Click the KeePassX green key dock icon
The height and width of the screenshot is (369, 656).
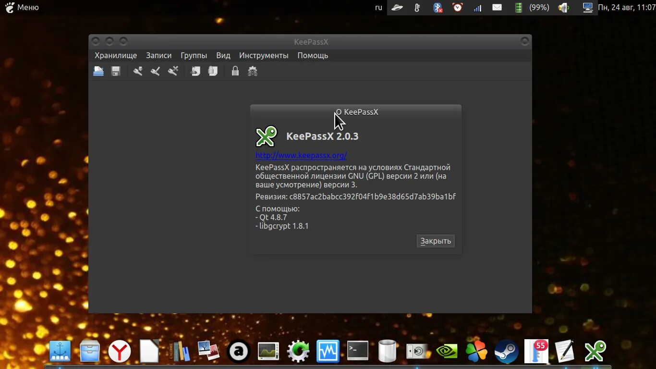(x=595, y=351)
